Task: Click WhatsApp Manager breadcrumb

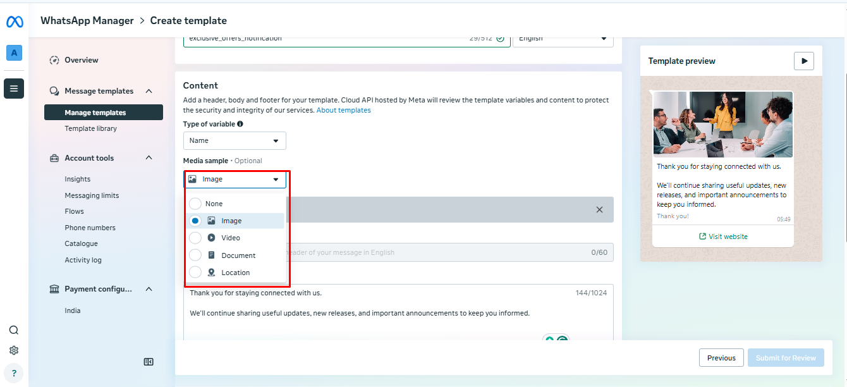Action: point(87,21)
